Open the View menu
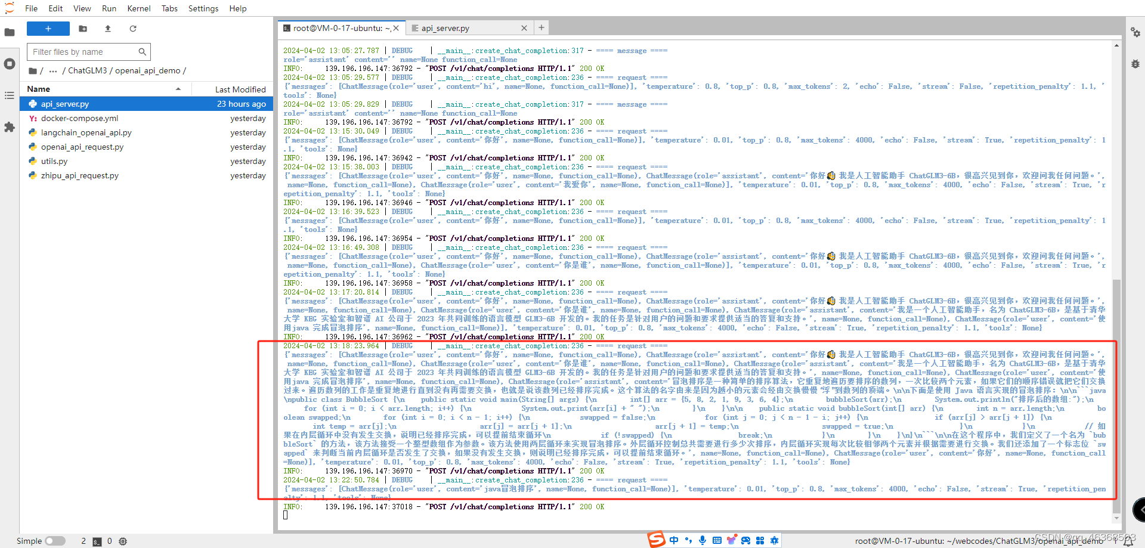Screen dimensions: 1145x548 [82, 8]
